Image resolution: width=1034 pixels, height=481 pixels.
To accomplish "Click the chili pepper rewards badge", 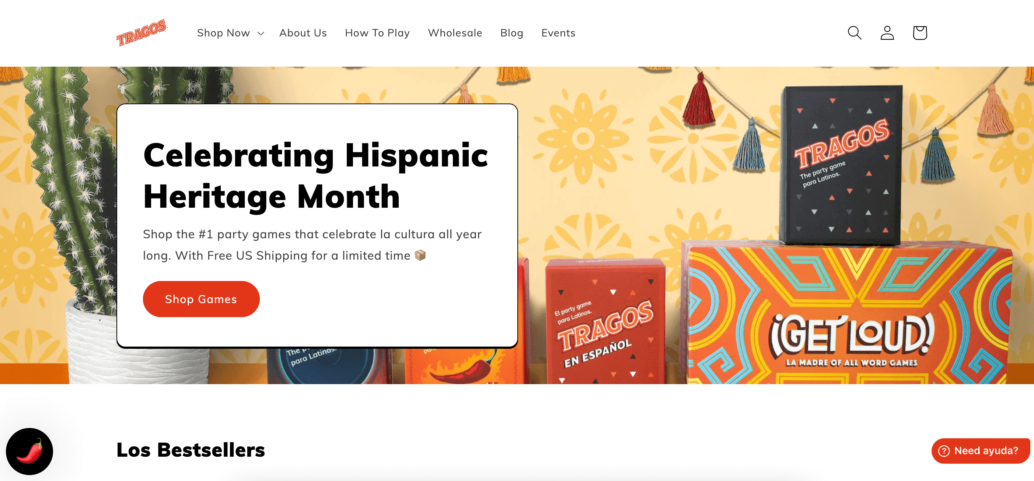I will (29, 451).
